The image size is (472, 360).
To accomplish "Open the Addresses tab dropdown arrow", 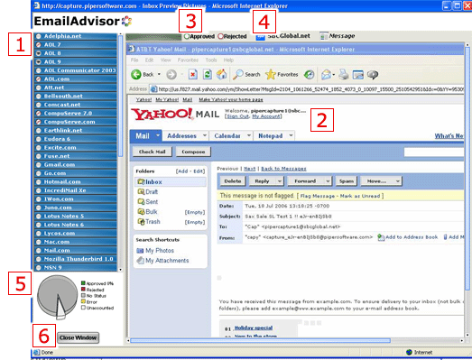I will (204, 135).
